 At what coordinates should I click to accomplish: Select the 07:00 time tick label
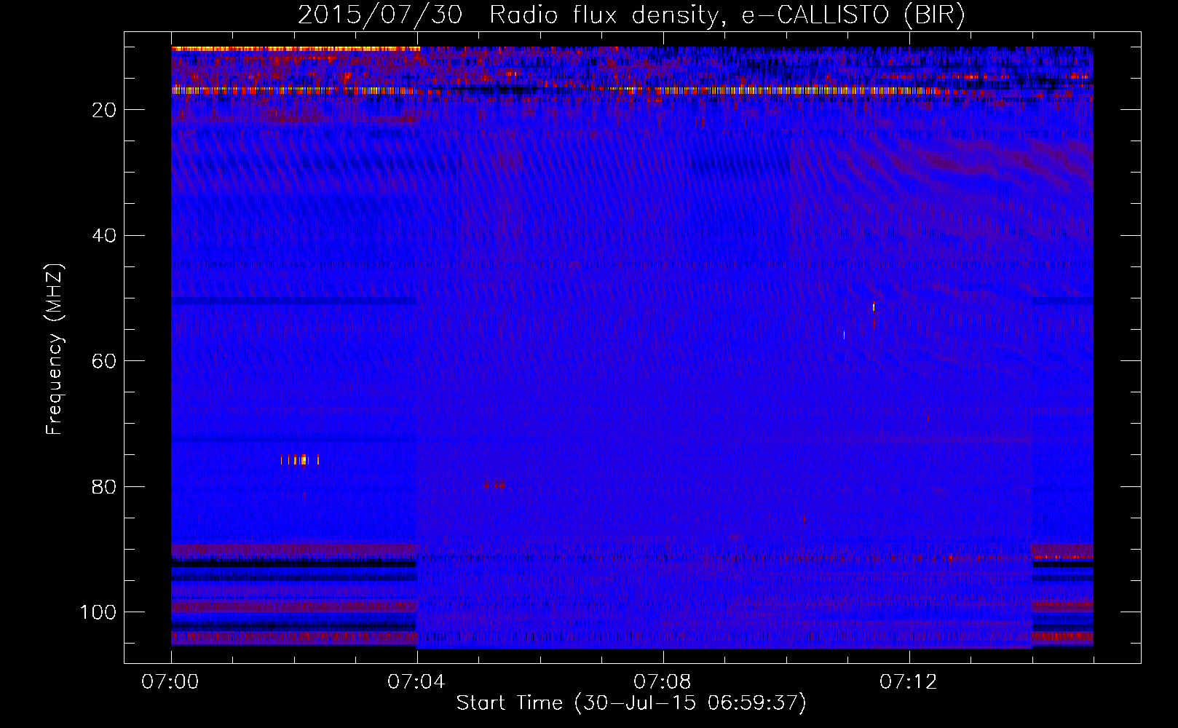[x=171, y=682]
